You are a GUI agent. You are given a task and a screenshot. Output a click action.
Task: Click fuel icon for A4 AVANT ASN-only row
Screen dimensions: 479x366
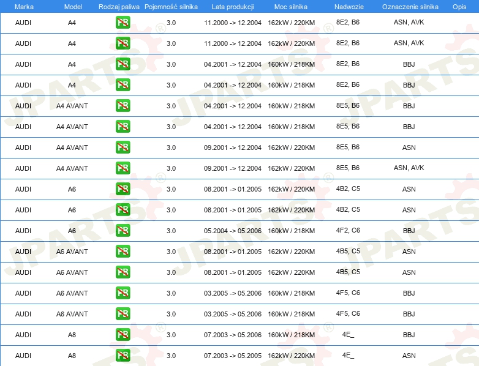click(123, 148)
